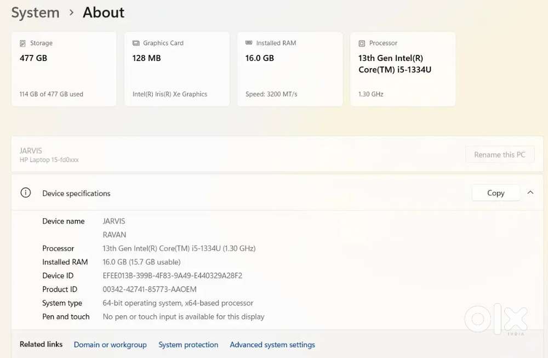
Task: Collapse the Device specifications section chevron
Action: [x=530, y=192]
